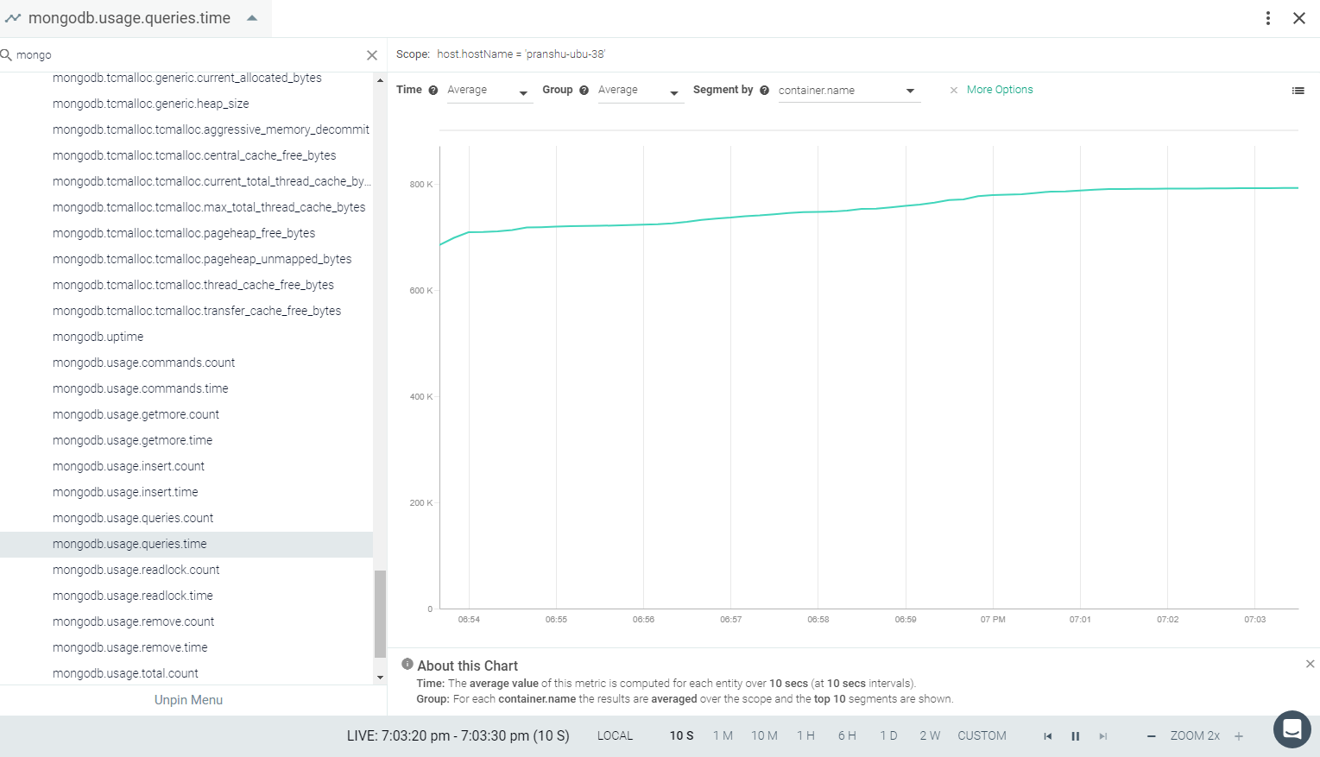Image resolution: width=1320 pixels, height=757 pixels.
Task: Select the 2 W time range
Action: click(x=930, y=736)
